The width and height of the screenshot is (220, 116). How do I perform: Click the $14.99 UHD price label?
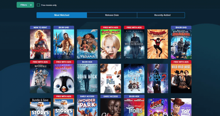181,27
